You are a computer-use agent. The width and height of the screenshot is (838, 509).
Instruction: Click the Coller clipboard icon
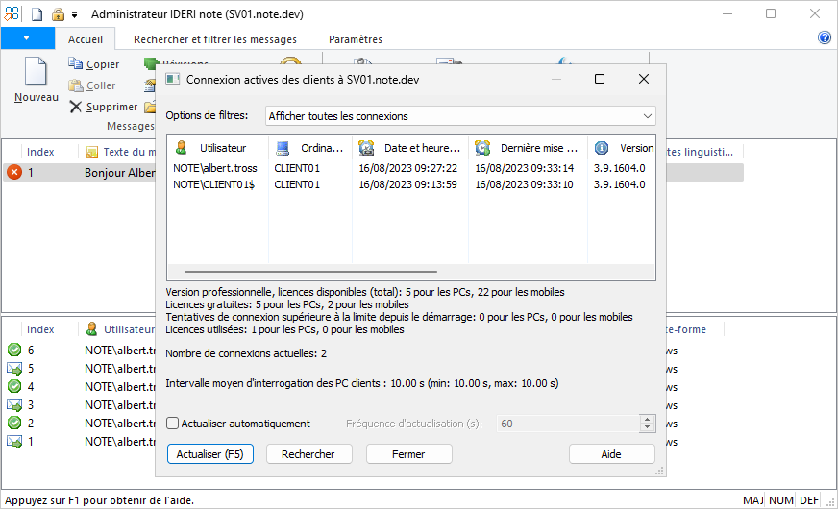[x=75, y=85]
